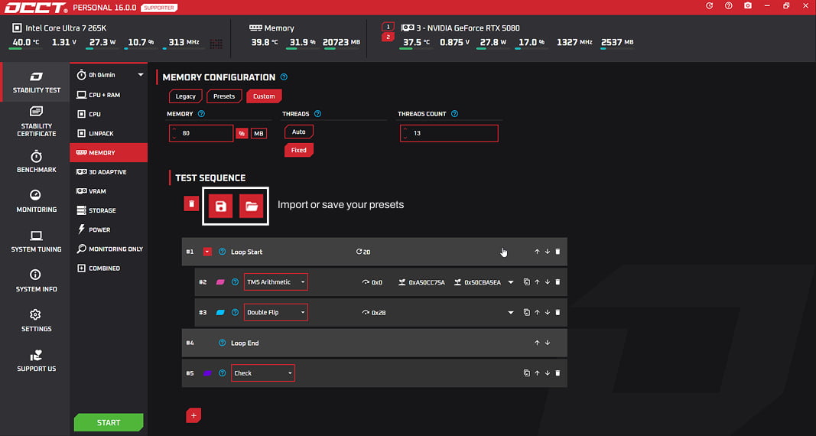This screenshot has height=436, width=816.
Task: Move the Double Flip step up
Action: 537,312
